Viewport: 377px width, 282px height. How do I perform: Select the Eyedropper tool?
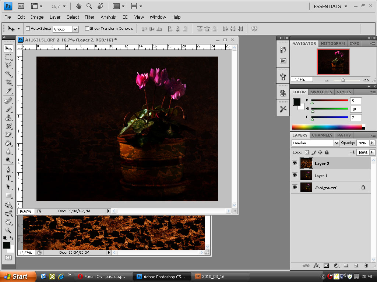point(8,91)
